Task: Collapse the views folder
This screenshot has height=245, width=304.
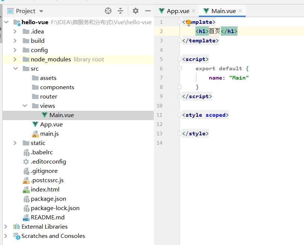Action: tap(25, 106)
